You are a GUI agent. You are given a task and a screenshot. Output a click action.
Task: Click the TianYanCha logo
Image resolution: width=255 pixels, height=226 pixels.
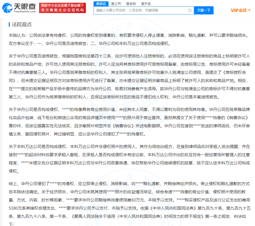coord(19,8)
